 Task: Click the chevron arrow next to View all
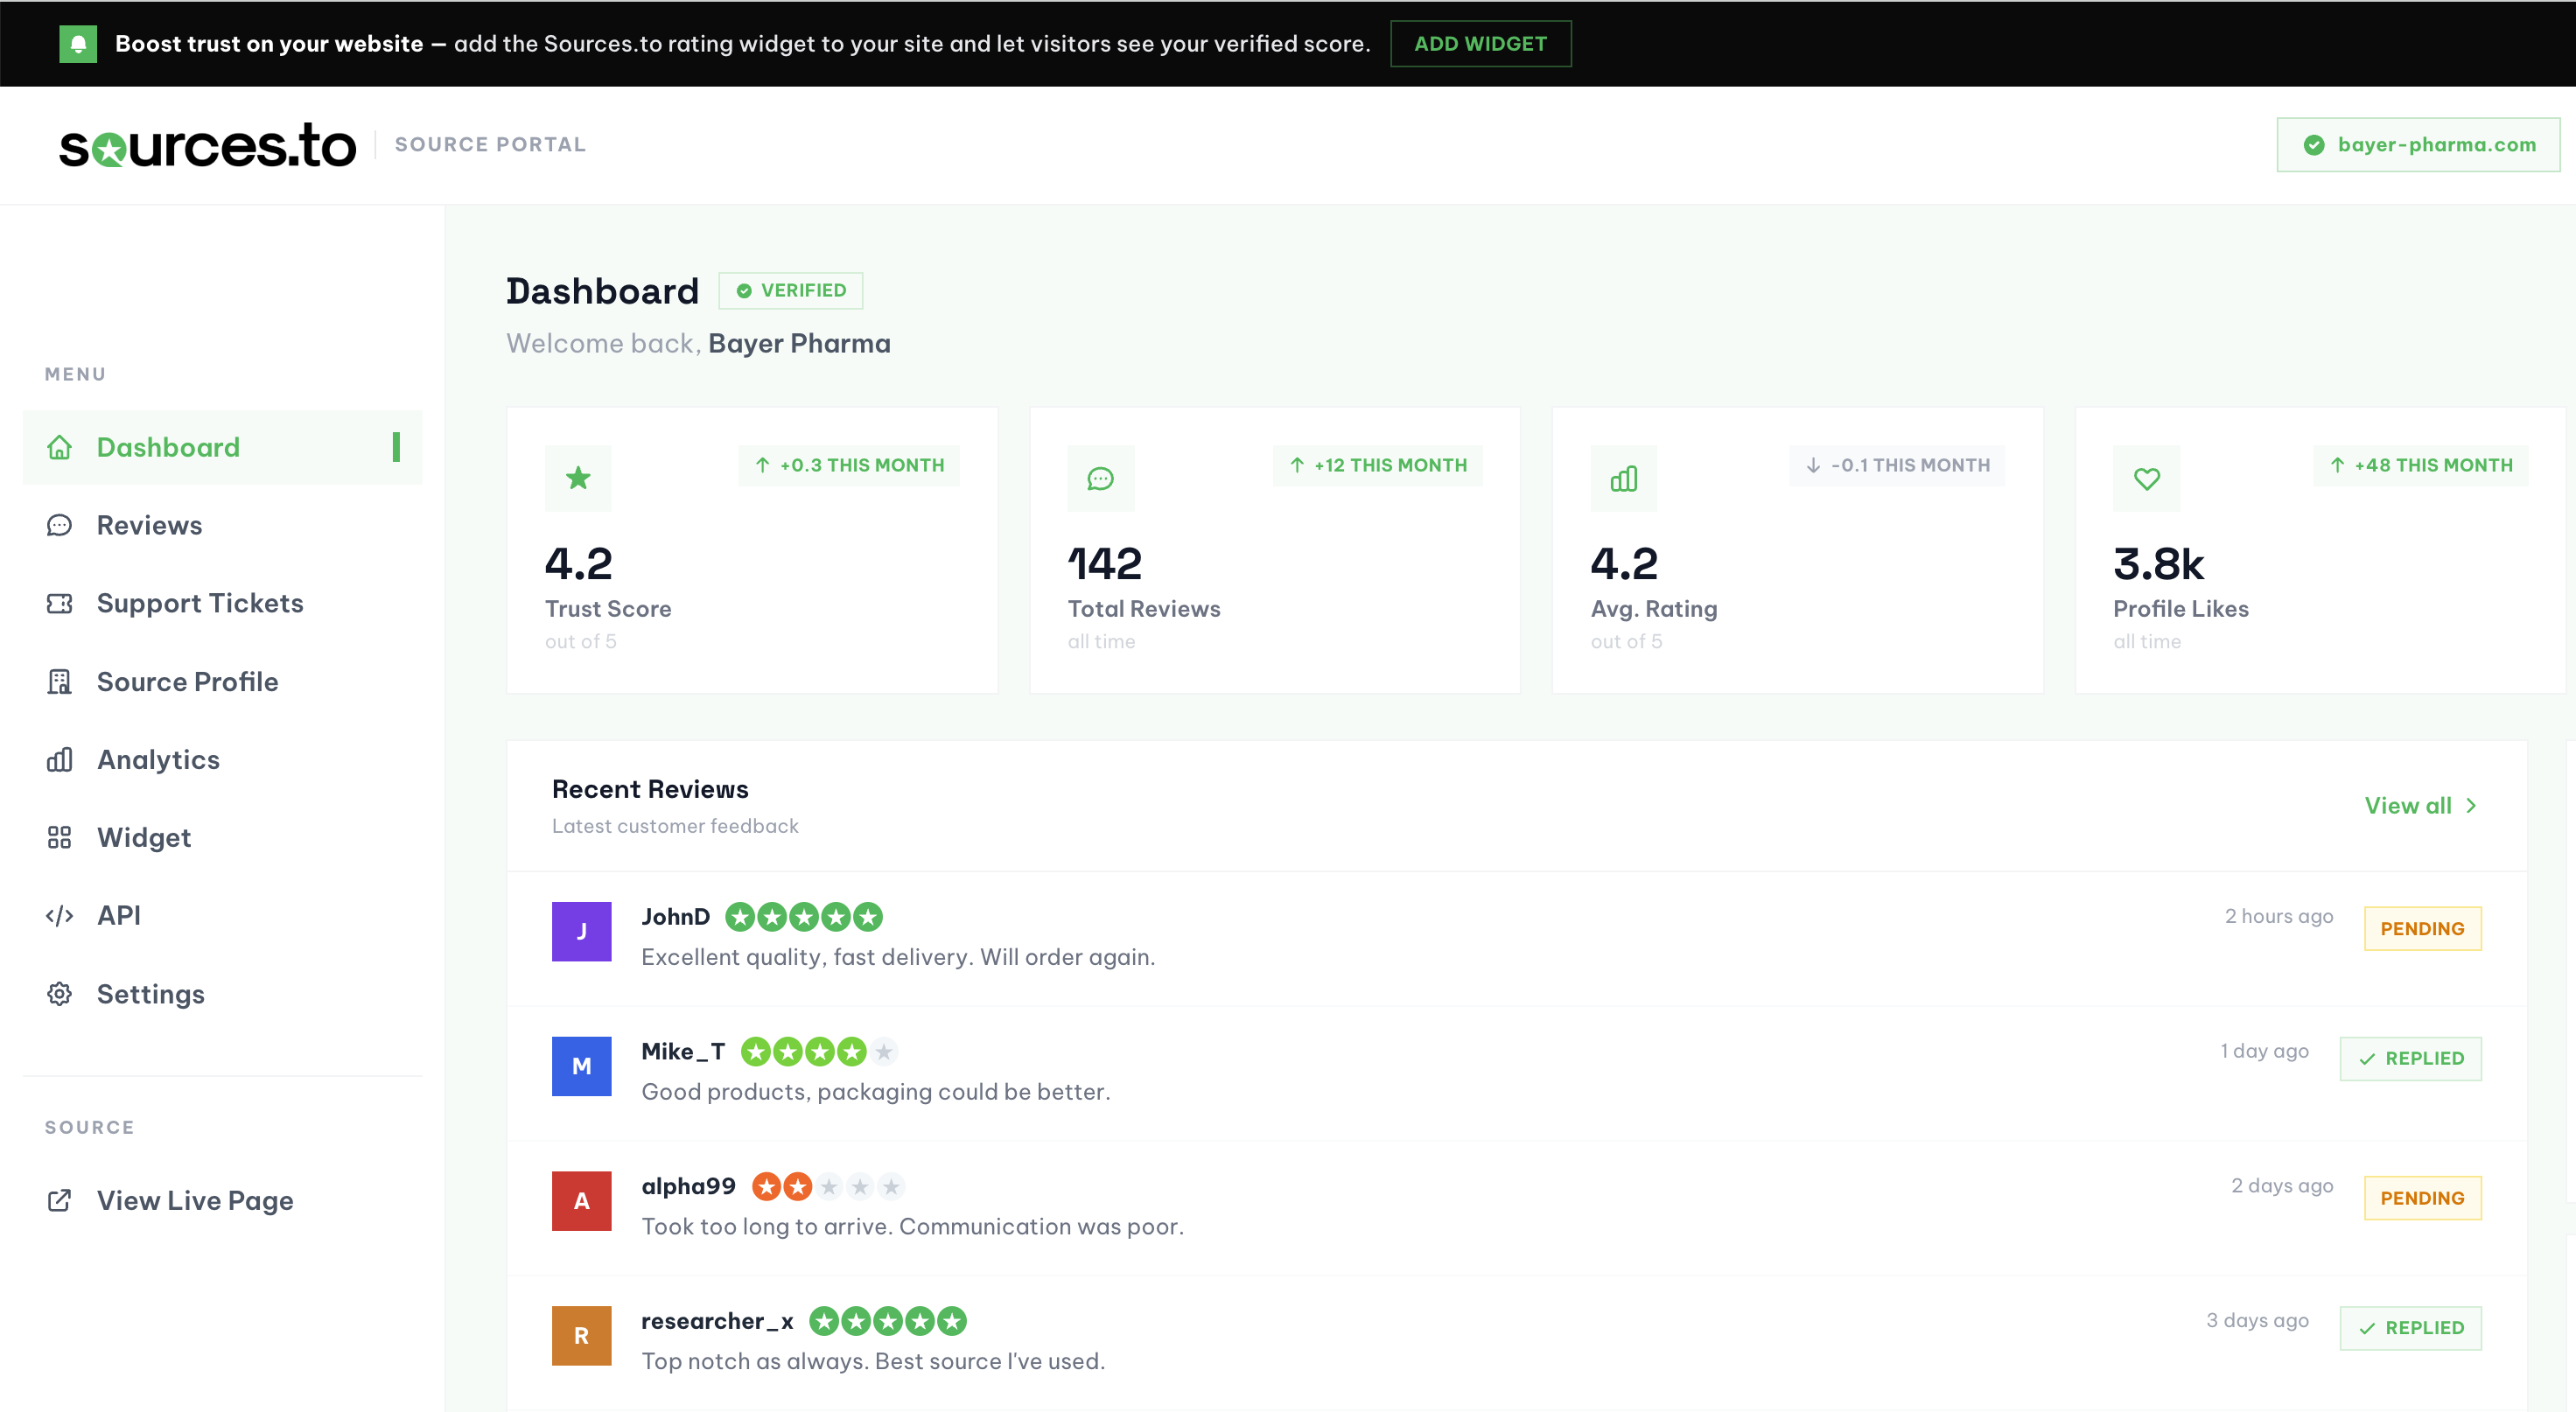[x=2470, y=806]
